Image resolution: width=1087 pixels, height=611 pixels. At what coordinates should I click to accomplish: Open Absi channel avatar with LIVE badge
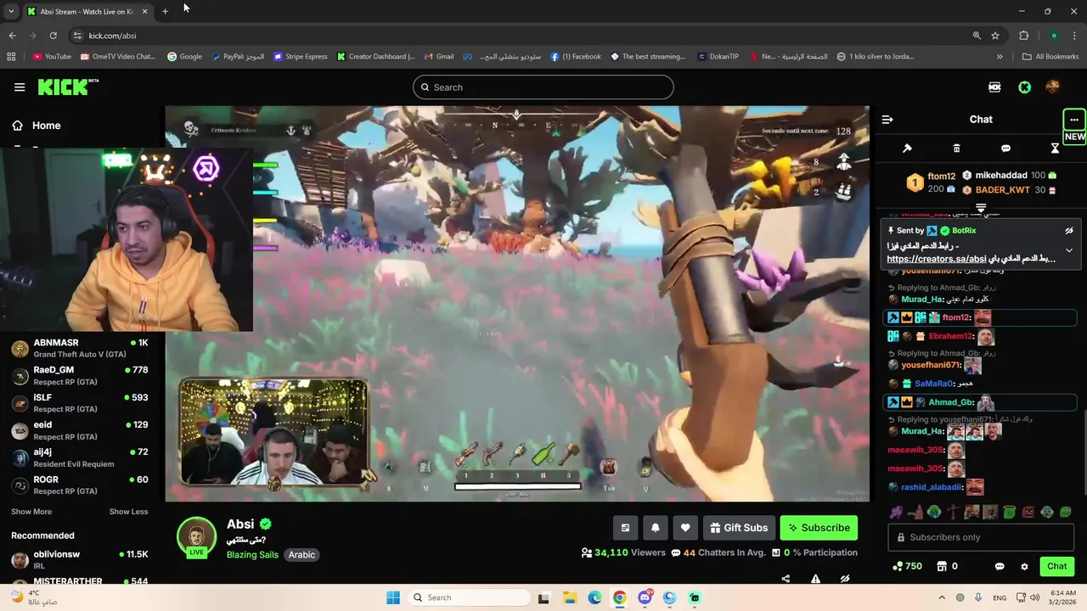pyautogui.click(x=196, y=536)
